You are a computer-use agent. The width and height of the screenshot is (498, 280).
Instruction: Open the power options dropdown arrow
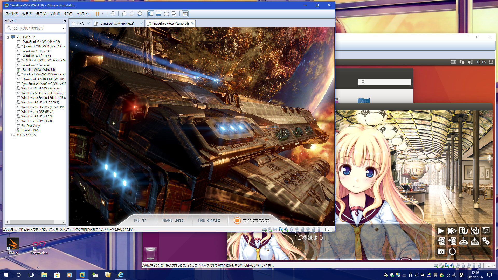[103, 14]
